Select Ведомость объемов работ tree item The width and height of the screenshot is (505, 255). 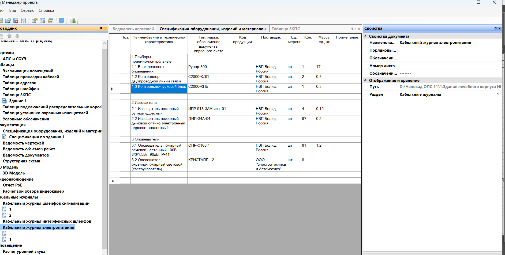29,149
